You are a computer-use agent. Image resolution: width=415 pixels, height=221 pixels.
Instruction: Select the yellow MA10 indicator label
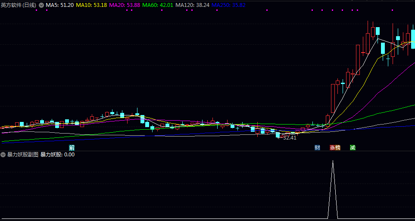click(91, 5)
